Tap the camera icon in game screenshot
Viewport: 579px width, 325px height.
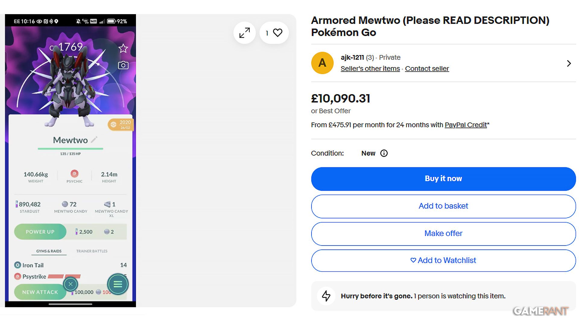123,65
